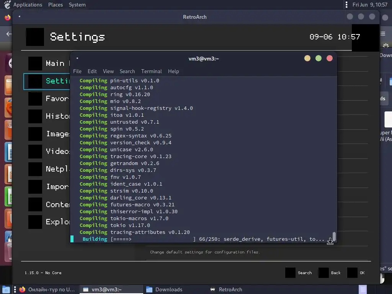Screen dimensions: 392x294
Task: Click the terminal scrollbar thumb
Action: click(x=334, y=236)
